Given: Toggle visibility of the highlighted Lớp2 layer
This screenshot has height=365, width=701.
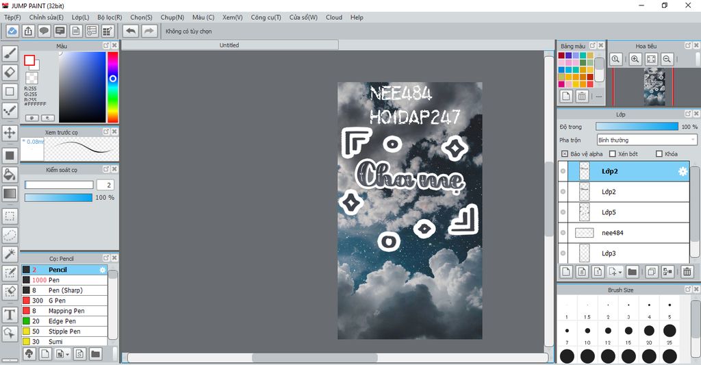Looking at the screenshot, I should coord(563,171).
